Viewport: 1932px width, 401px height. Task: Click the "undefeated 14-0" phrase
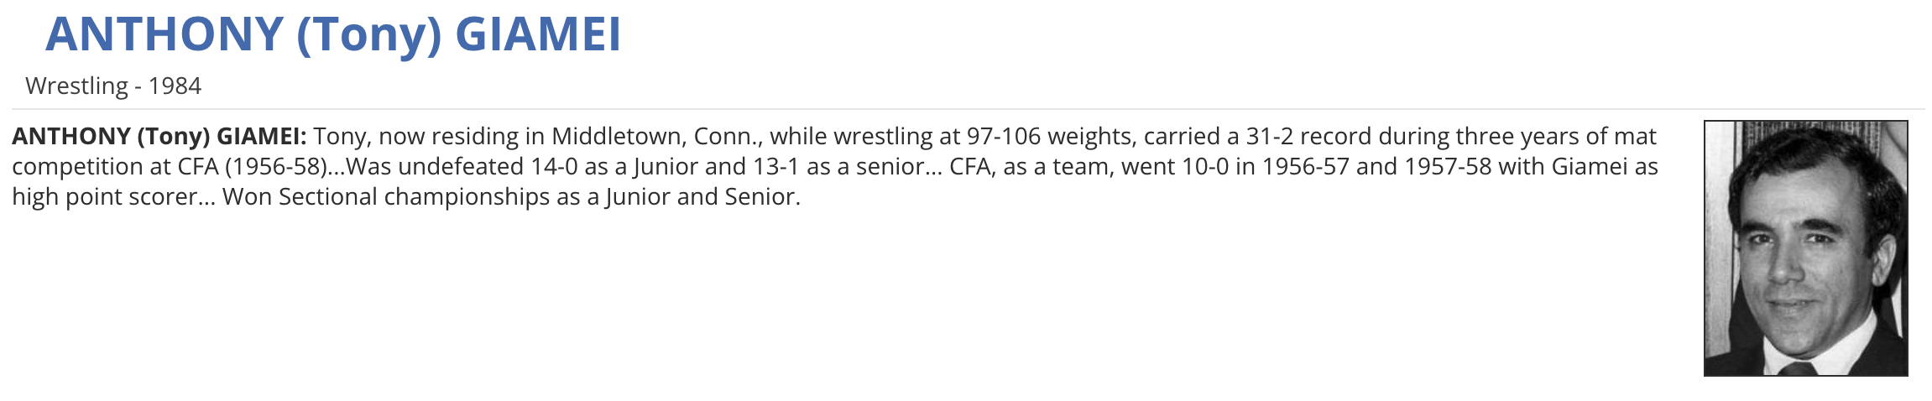(x=487, y=166)
